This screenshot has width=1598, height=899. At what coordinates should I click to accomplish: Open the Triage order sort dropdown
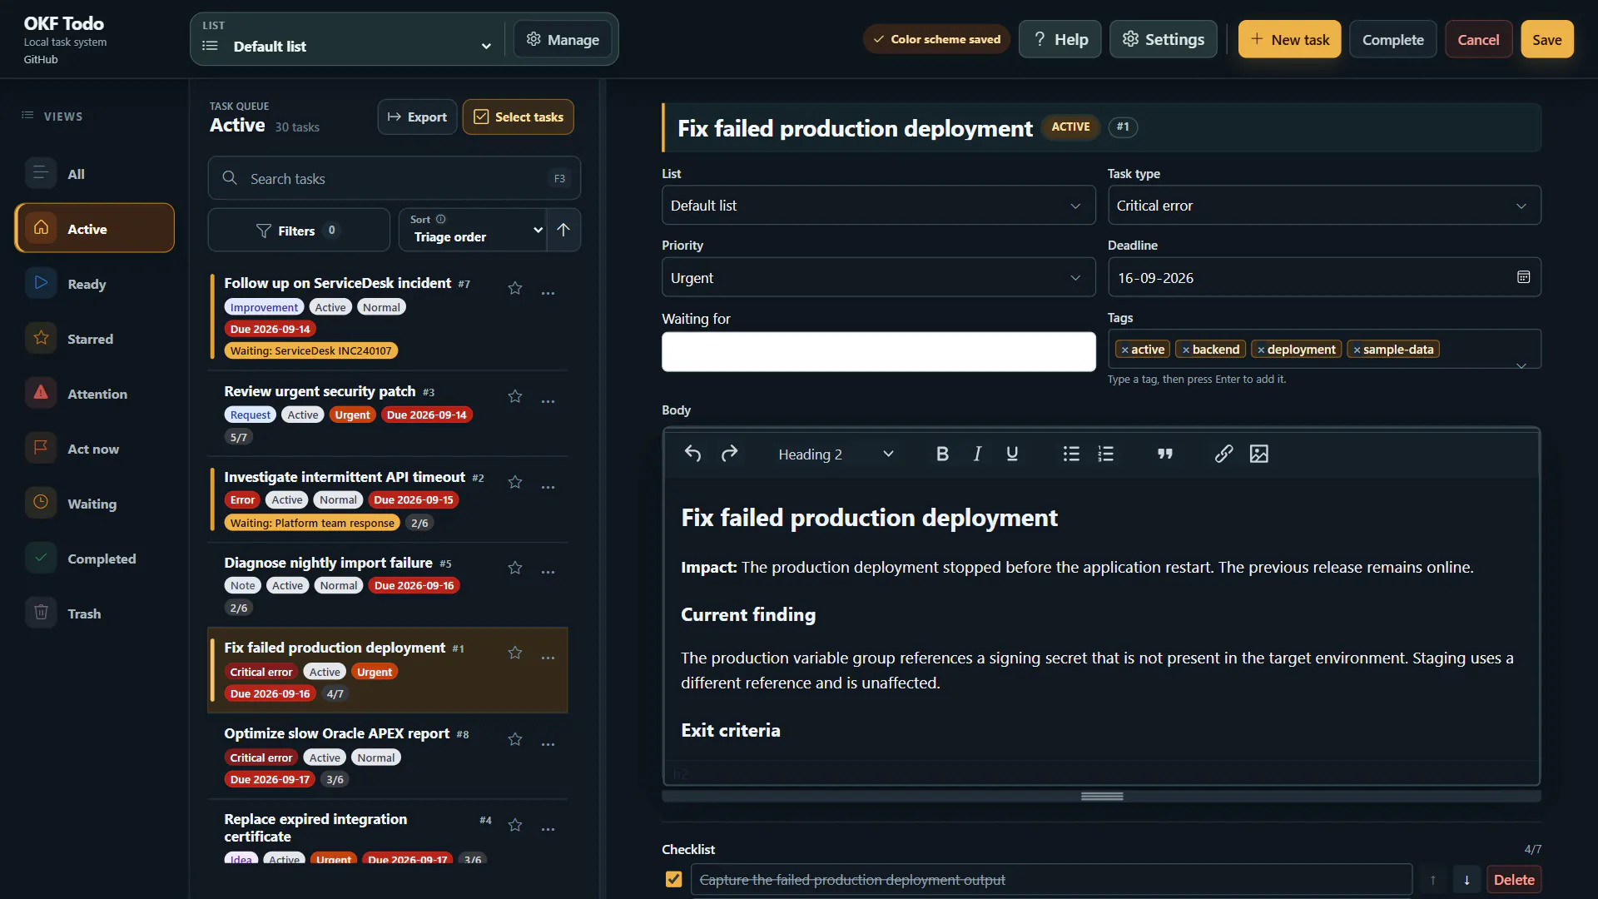(473, 230)
